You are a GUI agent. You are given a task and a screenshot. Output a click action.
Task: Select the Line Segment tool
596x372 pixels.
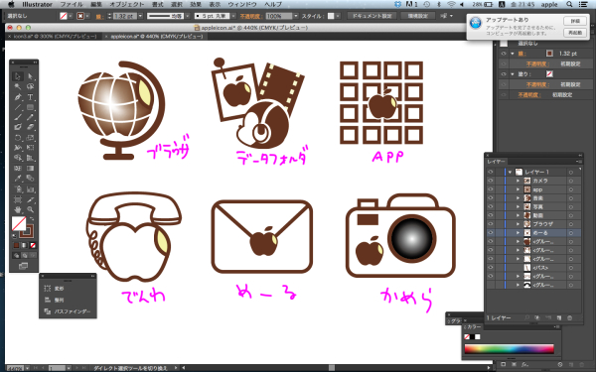(x=18, y=107)
